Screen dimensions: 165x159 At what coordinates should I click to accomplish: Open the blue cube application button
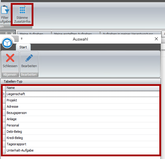coord(7,43)
